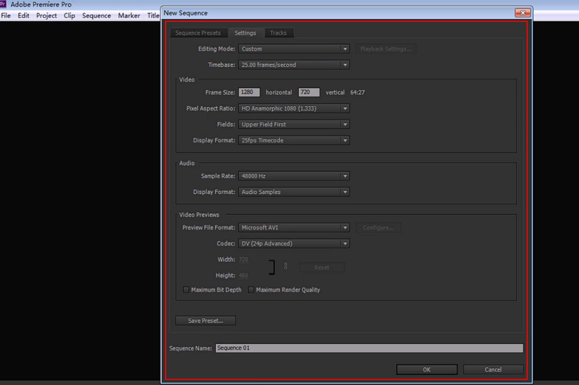The image size is (579, 385).
Task: Close the New Sequence dialog
Action: pos(522,13)
